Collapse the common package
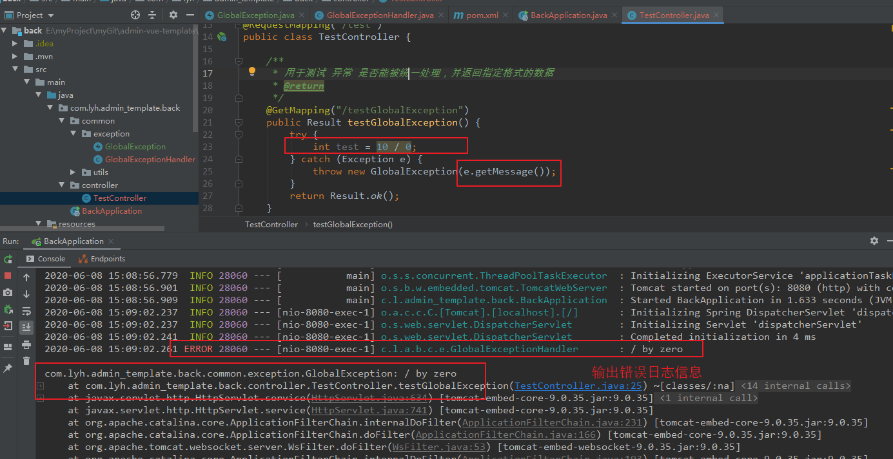This screenshot has width=893, height=459. click(x=63, y=120)
